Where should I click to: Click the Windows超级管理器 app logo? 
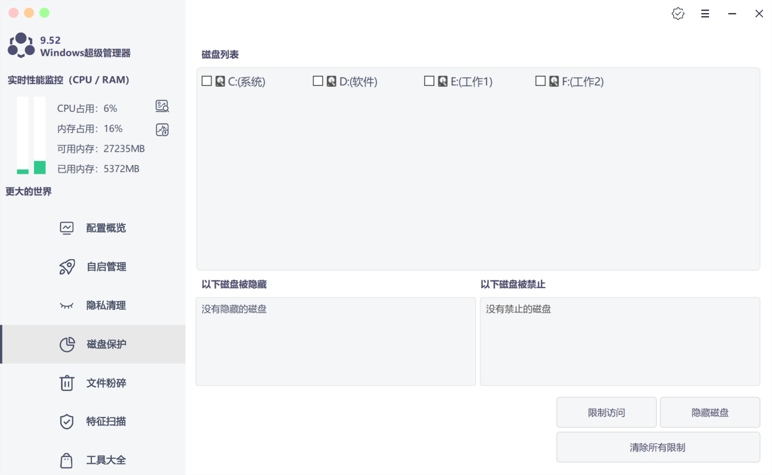point(20,45)
